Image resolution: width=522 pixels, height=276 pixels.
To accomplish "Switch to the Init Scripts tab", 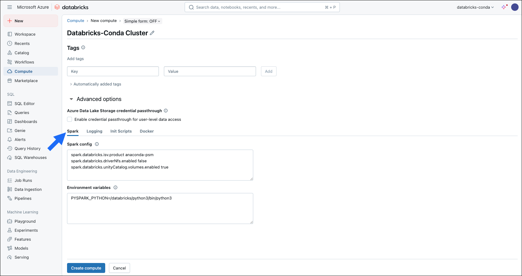I will (121, 131).
